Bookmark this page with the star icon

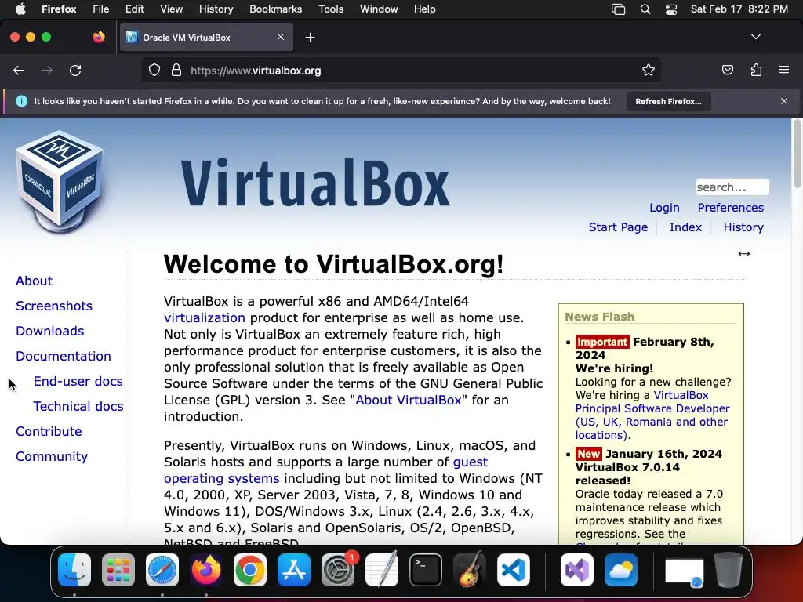coord(649,71)
